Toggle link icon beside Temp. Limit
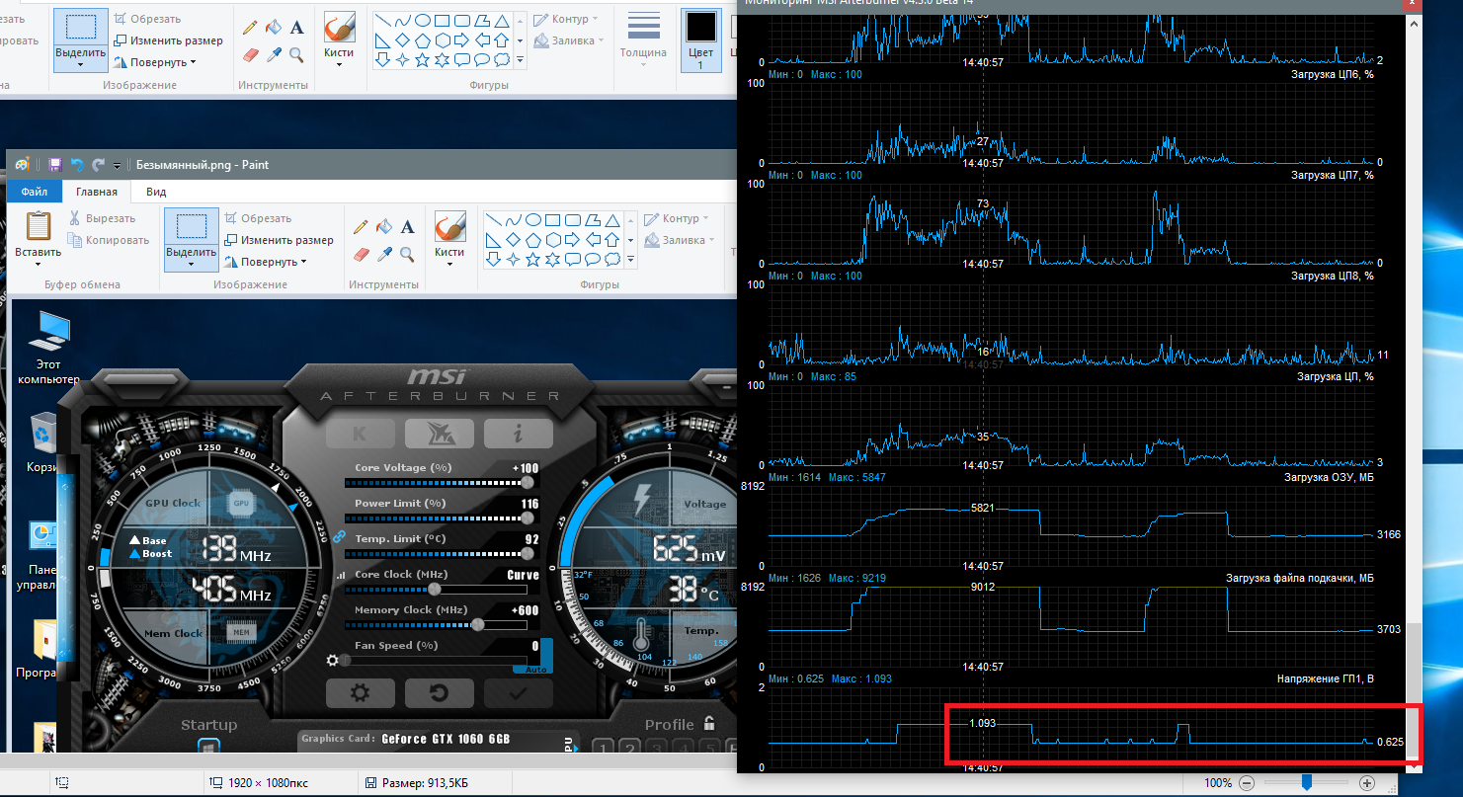1463x797 pixels. 339,538
